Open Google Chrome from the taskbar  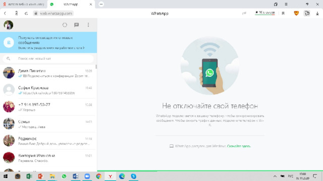click(99, 176)
